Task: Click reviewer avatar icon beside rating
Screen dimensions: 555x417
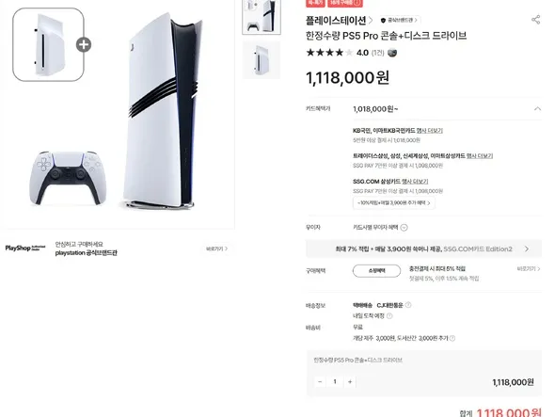Action: point(392,53)
